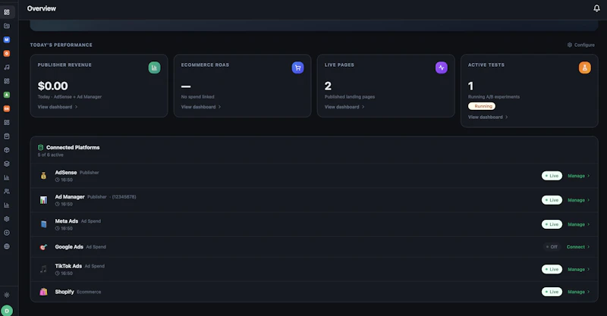Open the blue M sidebar icon
The width and height of the screenshot is (607, 316).
point(7,40)
